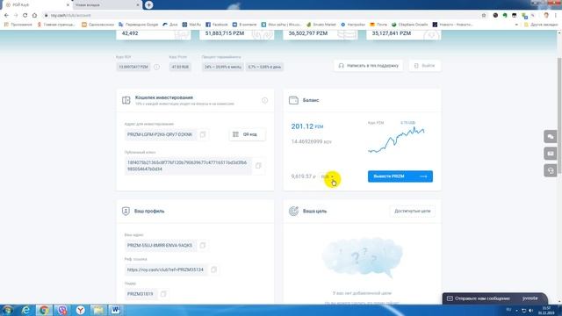The image size is (562, 316).
Task: Open the envelope side widget
Action: point(551,154)
